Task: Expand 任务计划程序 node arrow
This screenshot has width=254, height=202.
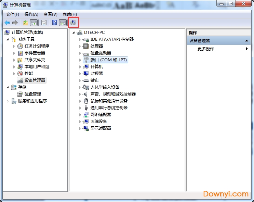Action: click(x=14, y=46)
